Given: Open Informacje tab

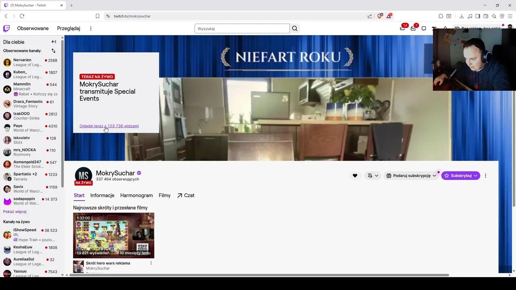Looking at the screenshot, I should point(102,195).
